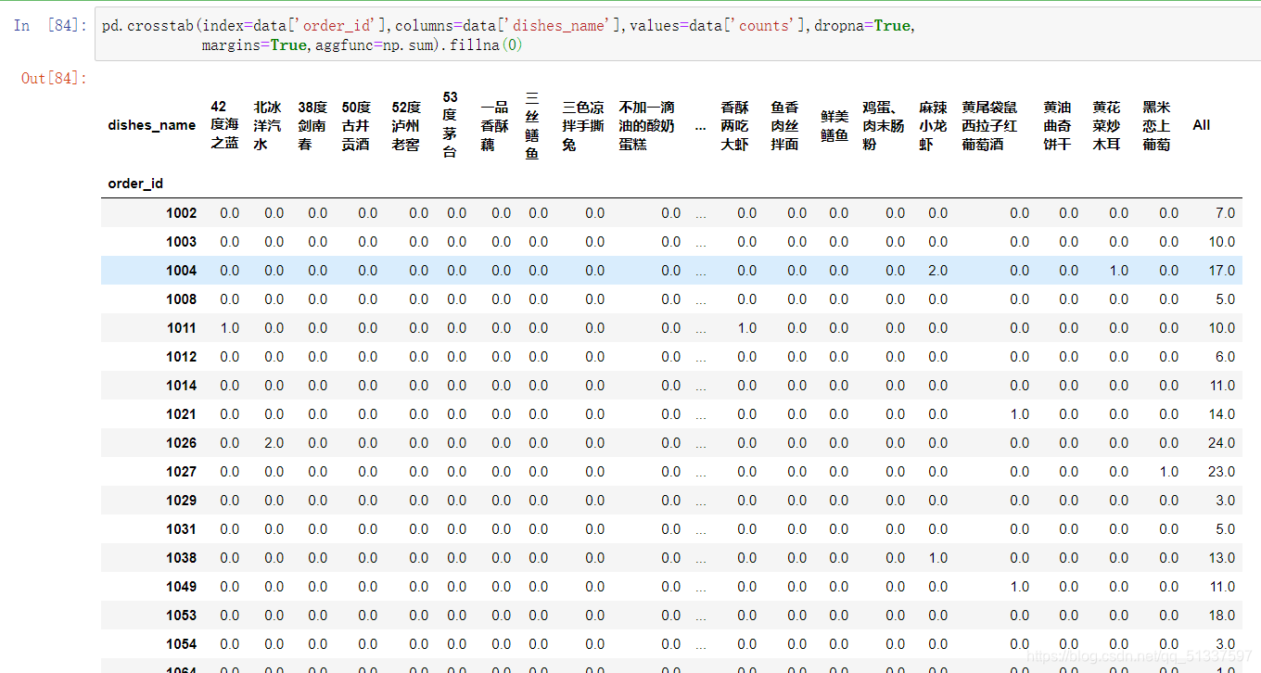Select row index 1011
1261x673 pixels.
182,328
